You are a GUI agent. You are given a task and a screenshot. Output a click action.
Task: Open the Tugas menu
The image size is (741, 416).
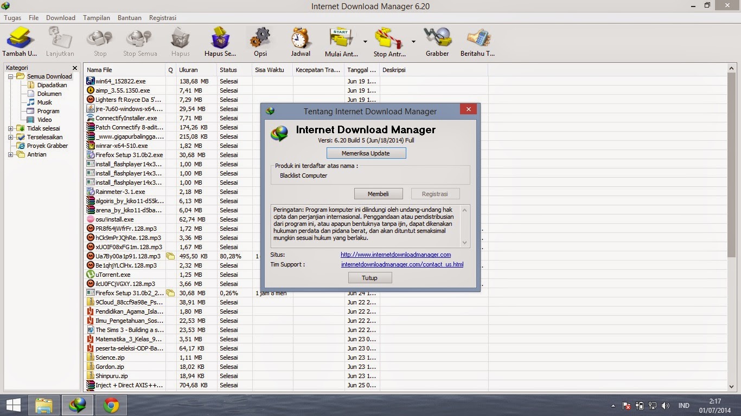coord(12,18)
